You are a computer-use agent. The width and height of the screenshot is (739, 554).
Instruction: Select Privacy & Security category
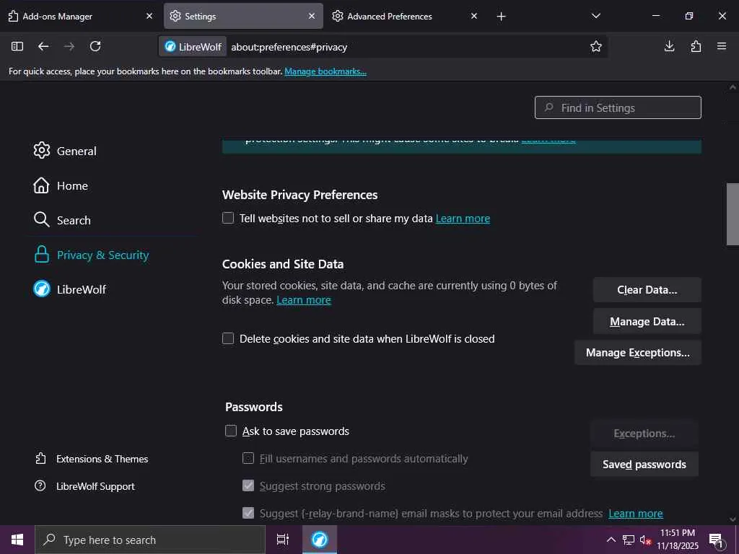coord(91,255)
